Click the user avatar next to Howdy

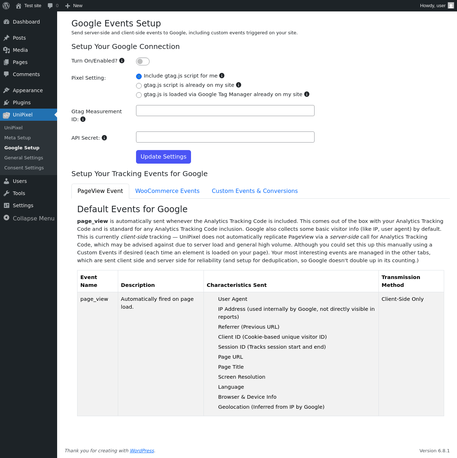tap(451, 5)
